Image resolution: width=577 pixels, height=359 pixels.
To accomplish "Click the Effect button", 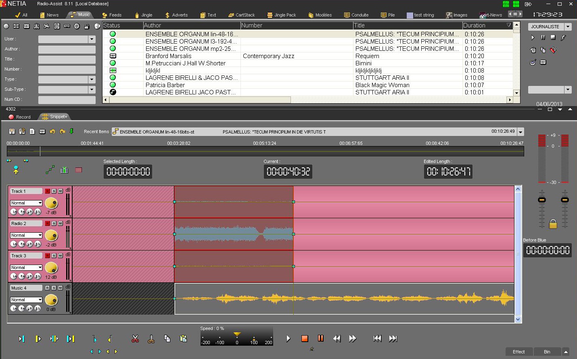I will coord(518,352).
